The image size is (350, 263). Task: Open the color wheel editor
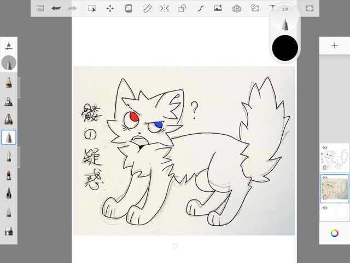334,233
